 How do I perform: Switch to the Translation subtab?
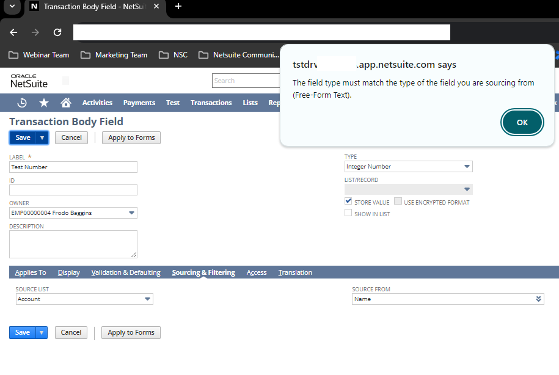(295, 272)
